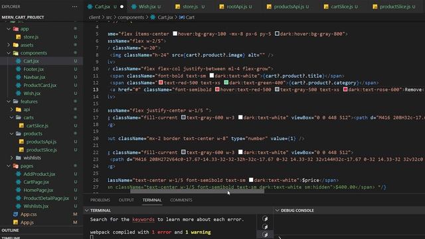Image resolution: width=425 pixels, height=239 pixels.
Task: Switch to the rootApi.js editor tab
Action: tap(236, 7)
